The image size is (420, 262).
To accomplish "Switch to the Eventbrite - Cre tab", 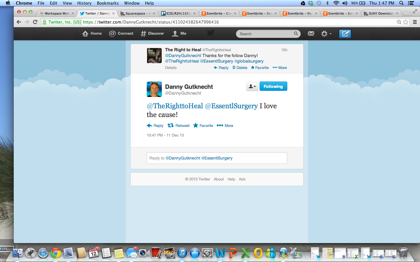I will tap(219, 13).
